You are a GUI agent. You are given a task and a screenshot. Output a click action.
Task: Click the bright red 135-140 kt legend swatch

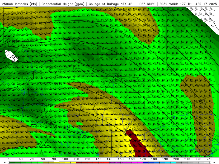(x=107, y=163)
